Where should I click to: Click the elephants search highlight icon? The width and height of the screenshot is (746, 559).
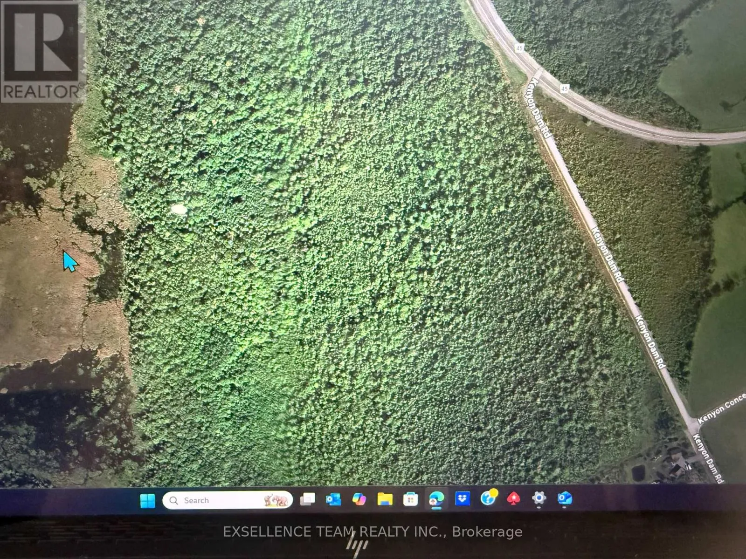coord(276,500)
